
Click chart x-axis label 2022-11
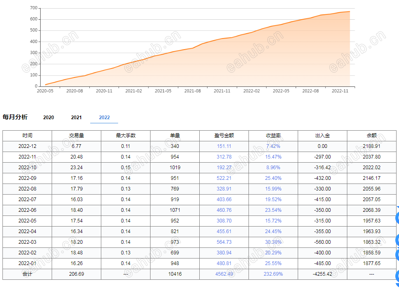point(340,91)
